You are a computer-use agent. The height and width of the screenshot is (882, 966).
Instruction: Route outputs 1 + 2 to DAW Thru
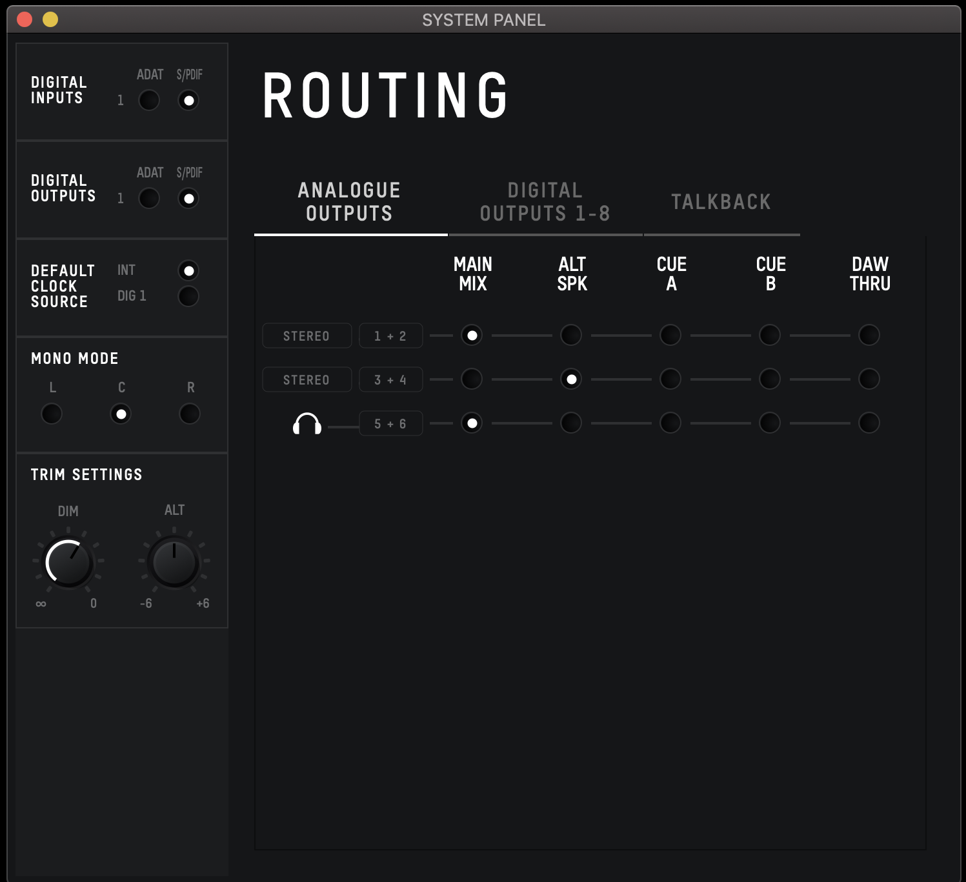869,336
